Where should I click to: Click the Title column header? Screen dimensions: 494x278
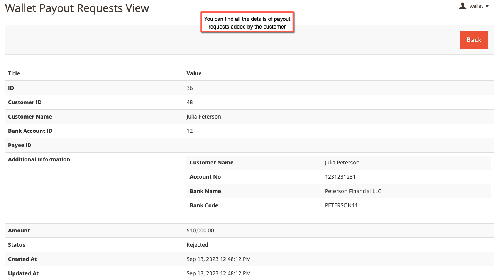click(14, 73)
